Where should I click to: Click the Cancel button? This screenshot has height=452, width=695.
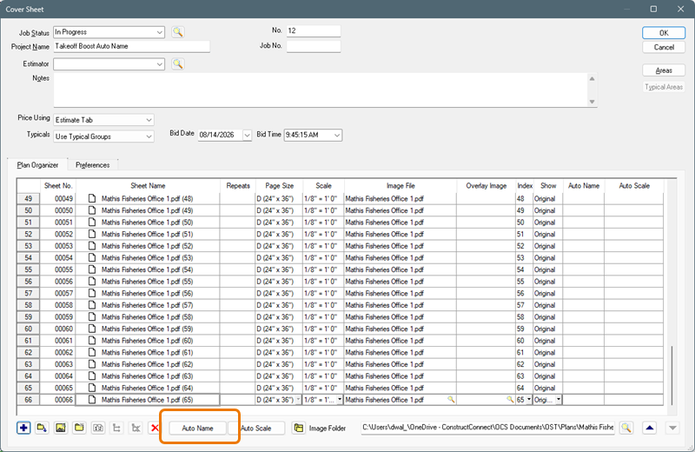pyautogui.click(x=664, y=48)
